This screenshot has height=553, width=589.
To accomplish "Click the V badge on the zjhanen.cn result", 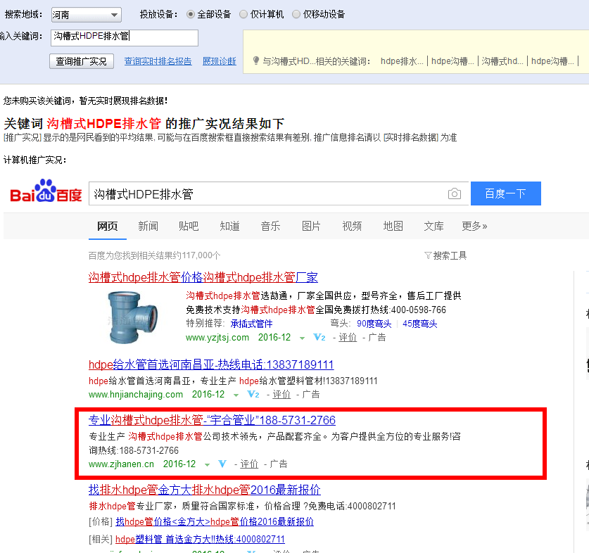I will (222, 464).
